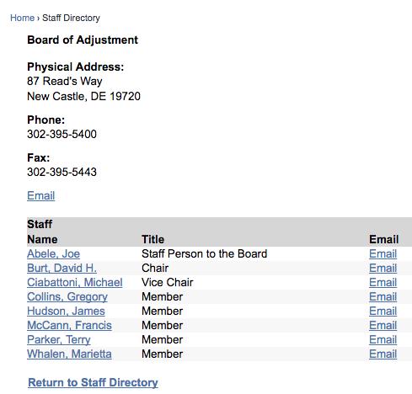Open Ciabattoni, Michael staff profile

pos(75,282)
